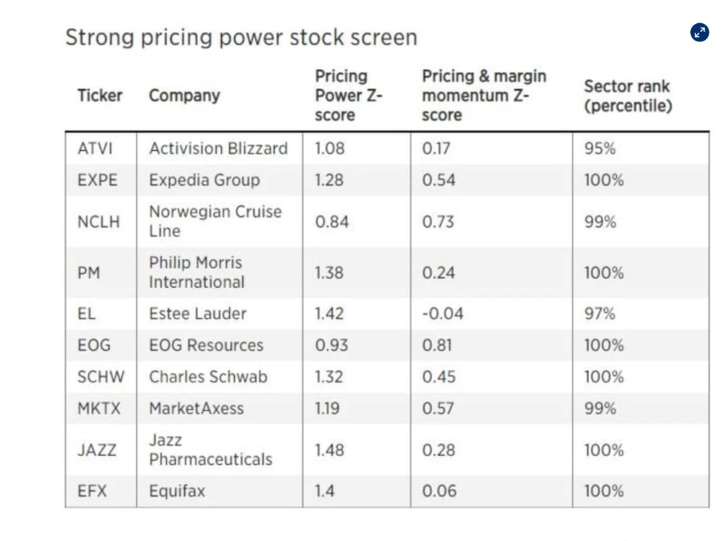Select the Equifax company cell
The width and height of the screenshot is (725, 541).
[x=177, y=491]
